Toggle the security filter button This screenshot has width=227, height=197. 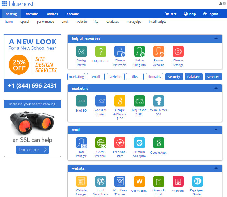(174, 77)
